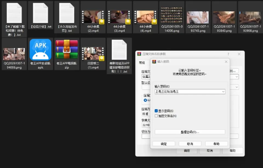Expand the 压缩文件名 archive name dropdown arrow
Image resolution: width=263 pixels, height=168 pixels.
point(237,77)
